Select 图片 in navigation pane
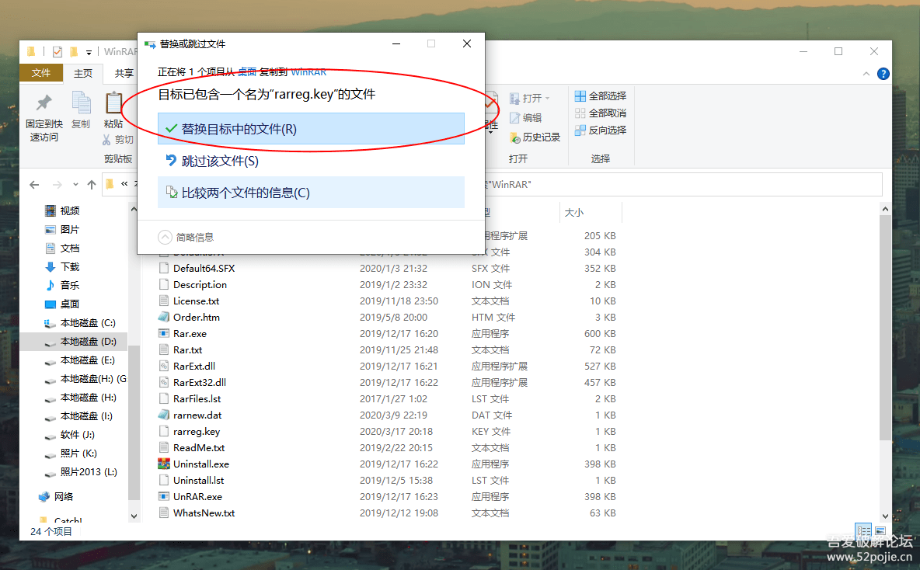This screenshot has width=920, height=570. point(70,229)
